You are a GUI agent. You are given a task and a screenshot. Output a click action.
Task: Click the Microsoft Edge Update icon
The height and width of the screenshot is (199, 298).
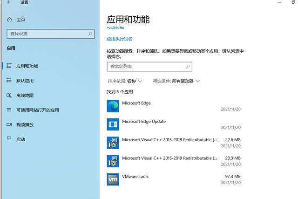pos(113,124)
